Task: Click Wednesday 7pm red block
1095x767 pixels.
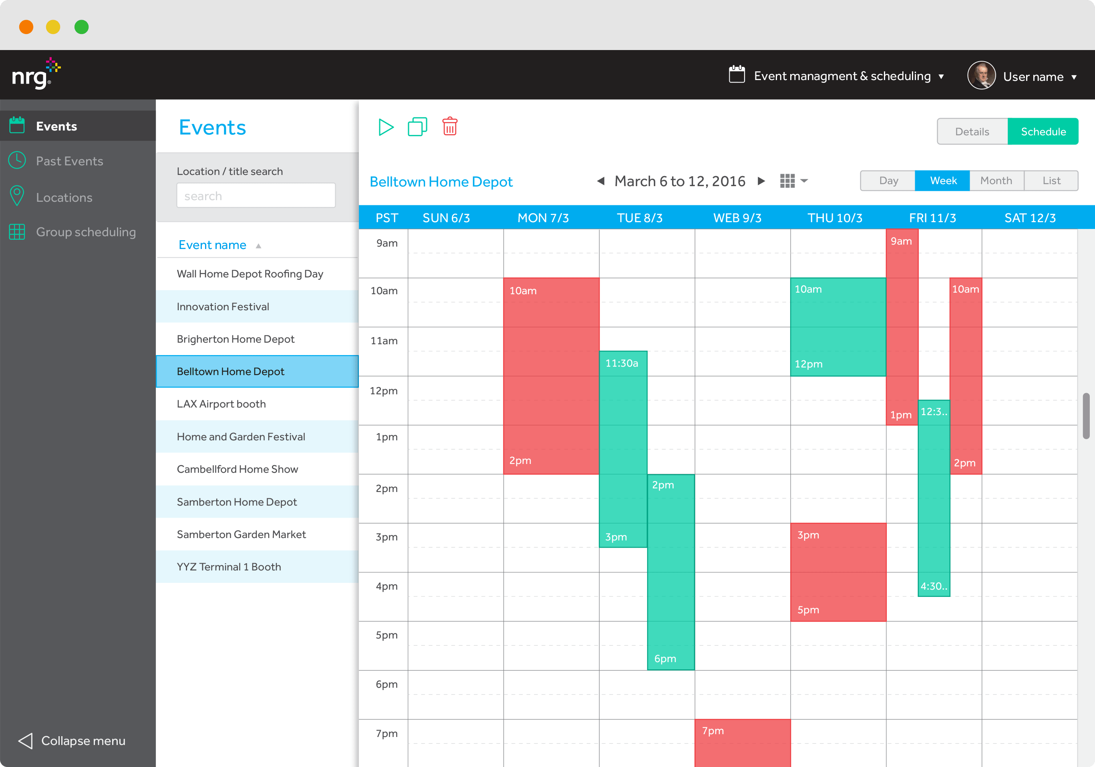Action: coord(743,743)
